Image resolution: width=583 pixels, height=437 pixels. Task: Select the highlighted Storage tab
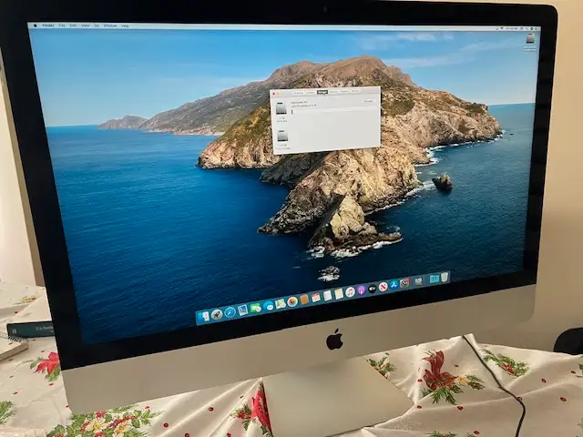click(322, 92)
